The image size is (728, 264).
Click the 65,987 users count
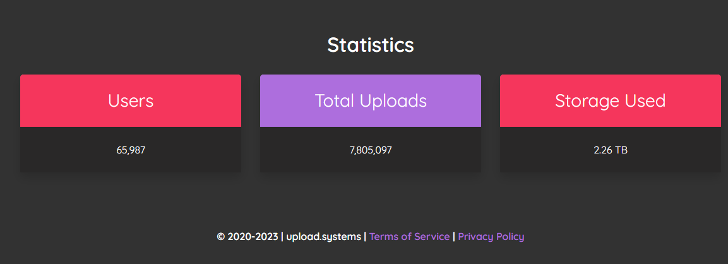131,150
